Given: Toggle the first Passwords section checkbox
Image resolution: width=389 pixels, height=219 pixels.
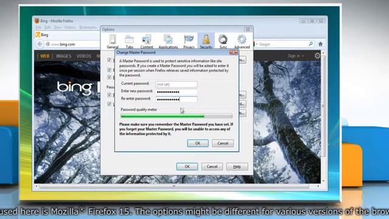Looking at the screenshot, I should coord(109,95).
